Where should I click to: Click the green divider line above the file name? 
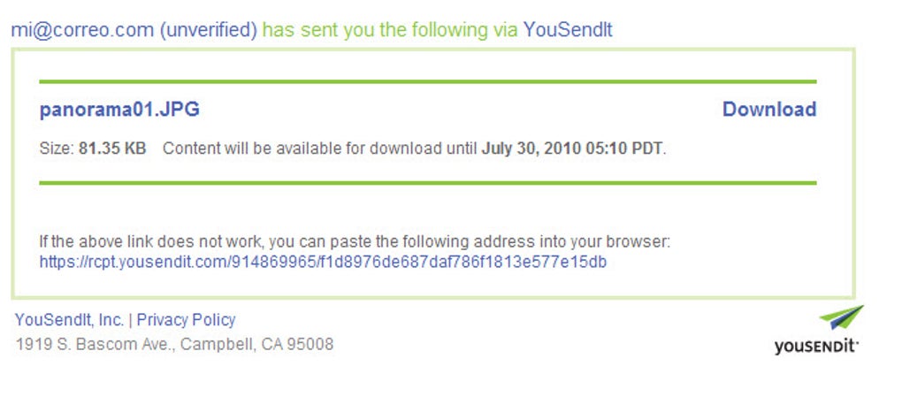(427, 82)
